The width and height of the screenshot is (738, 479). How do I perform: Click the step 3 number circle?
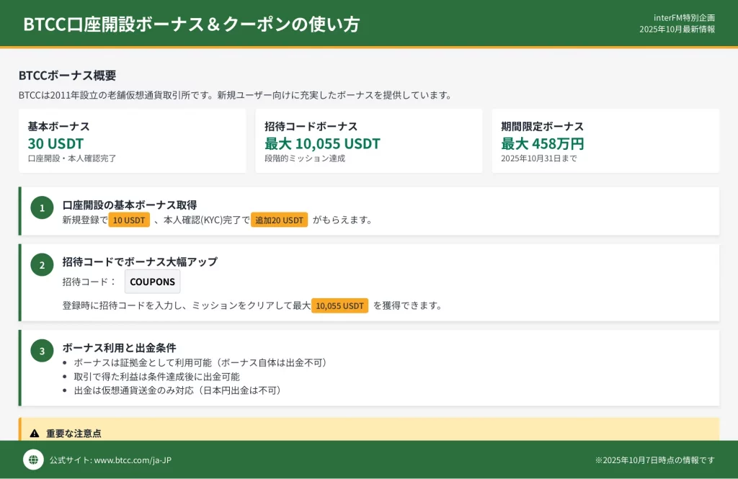coord(42,351)
